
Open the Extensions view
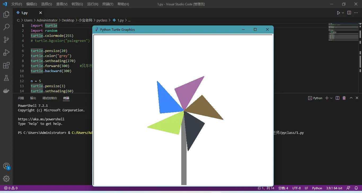[x=6, y=65]
